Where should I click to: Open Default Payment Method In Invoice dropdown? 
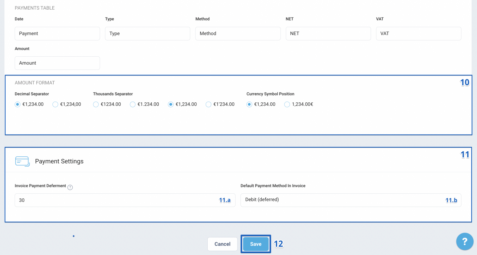coord(351,200)
